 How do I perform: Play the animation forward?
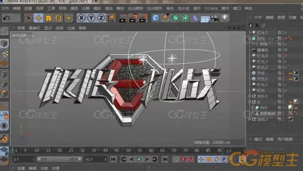point(139,159)
